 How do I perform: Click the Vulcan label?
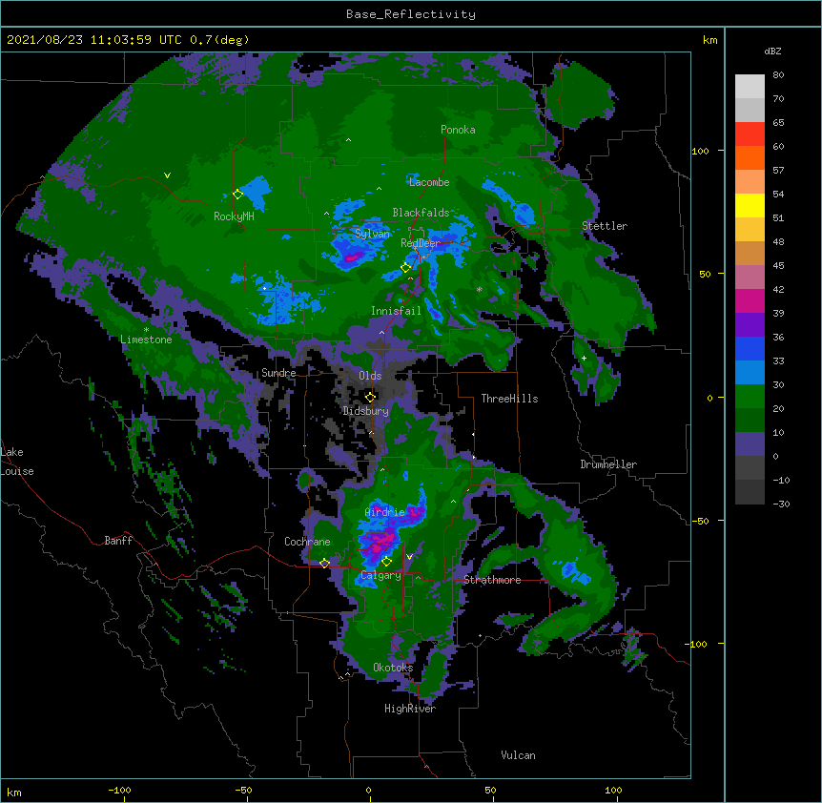pos(518,755)
